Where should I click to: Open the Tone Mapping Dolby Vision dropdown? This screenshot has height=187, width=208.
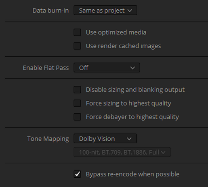105,138
